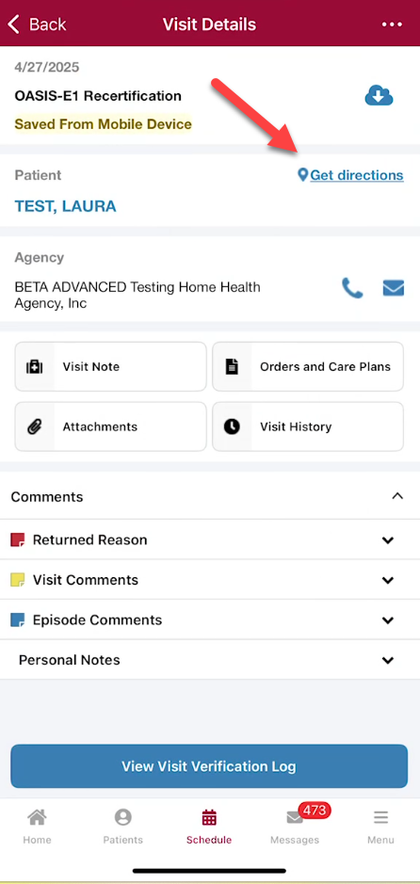Open Visit History clock button
Image resolution: width=420 pixels, height=884 pixels.
[308, 426]
